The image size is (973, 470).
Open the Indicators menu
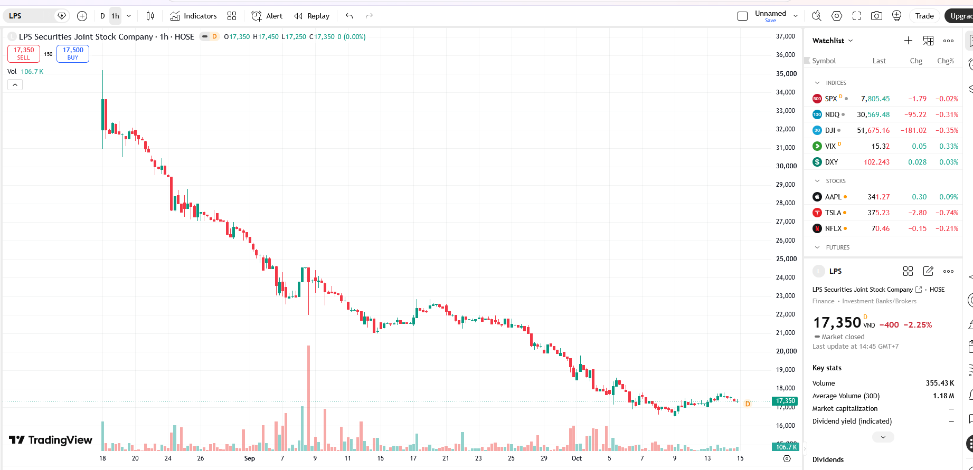pos(193,16)
